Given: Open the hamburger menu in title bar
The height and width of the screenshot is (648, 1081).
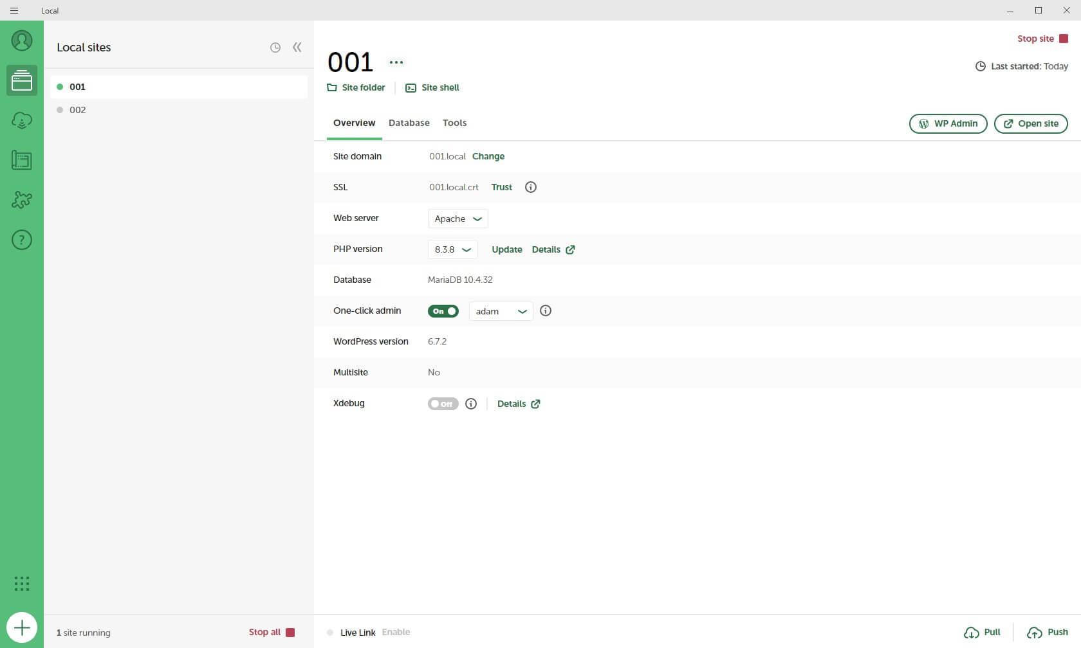Looking at the screenshot, I should click(x=14, y=10).
